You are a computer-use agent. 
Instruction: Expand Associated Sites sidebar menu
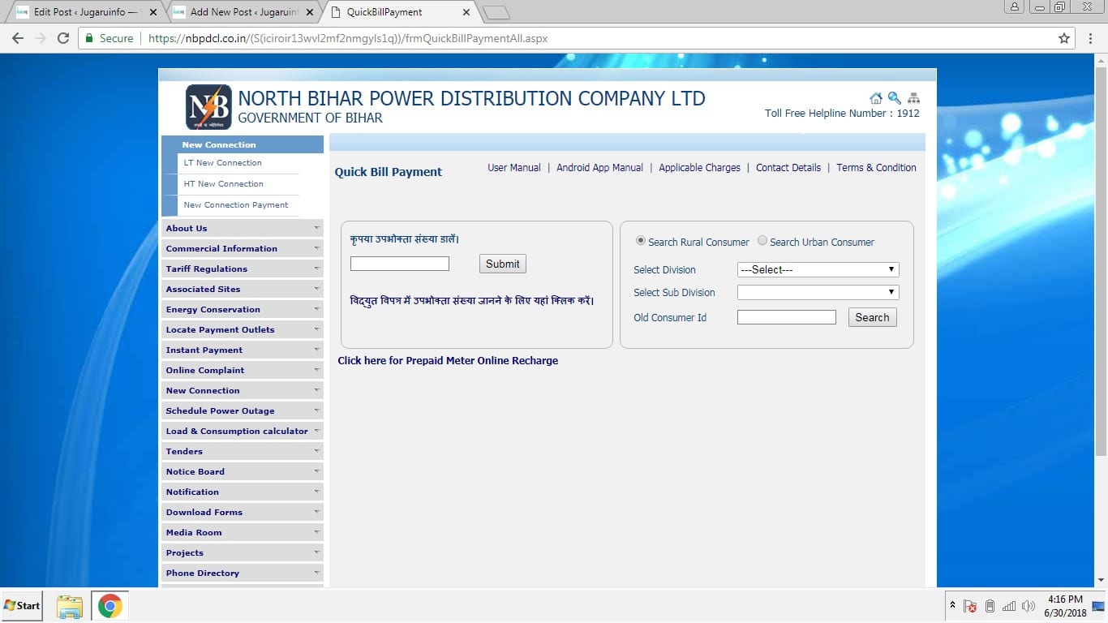click(x=242, y=289)
